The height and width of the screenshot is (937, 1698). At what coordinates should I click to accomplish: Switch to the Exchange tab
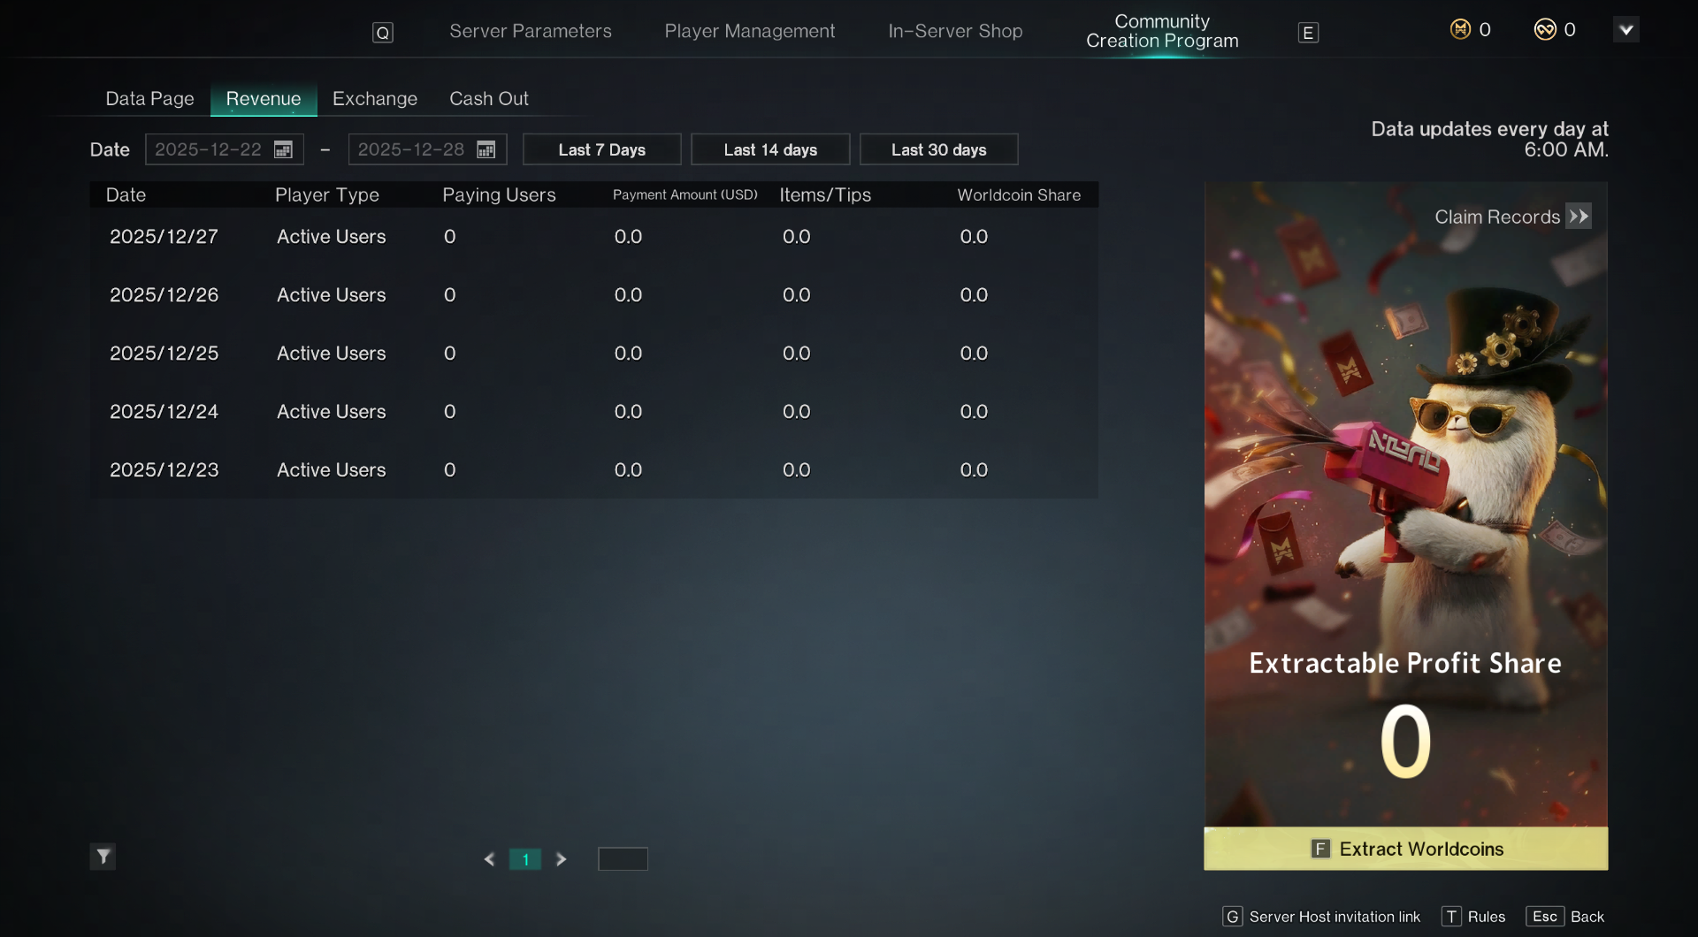tap(375, 99)
